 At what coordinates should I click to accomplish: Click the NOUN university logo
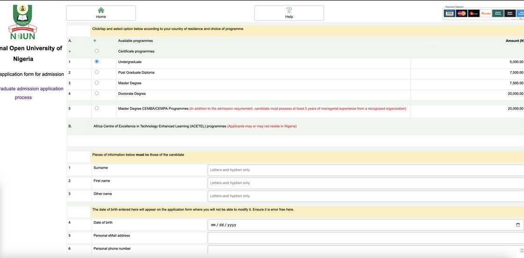click(x=23, y=22)
